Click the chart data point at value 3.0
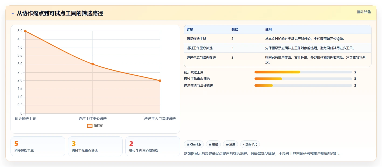 [92, 64]
